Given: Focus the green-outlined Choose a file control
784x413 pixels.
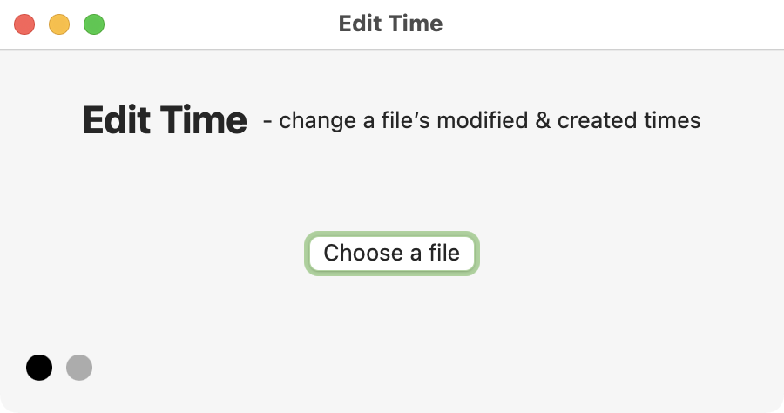Looking at the screenshot, I should tap(391, 254).
